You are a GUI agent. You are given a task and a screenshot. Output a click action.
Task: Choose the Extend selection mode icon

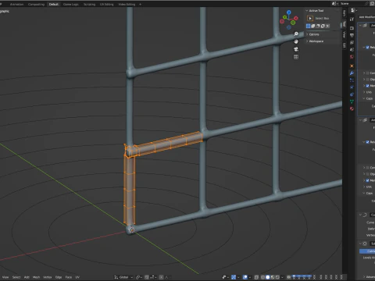pos(313,26)
